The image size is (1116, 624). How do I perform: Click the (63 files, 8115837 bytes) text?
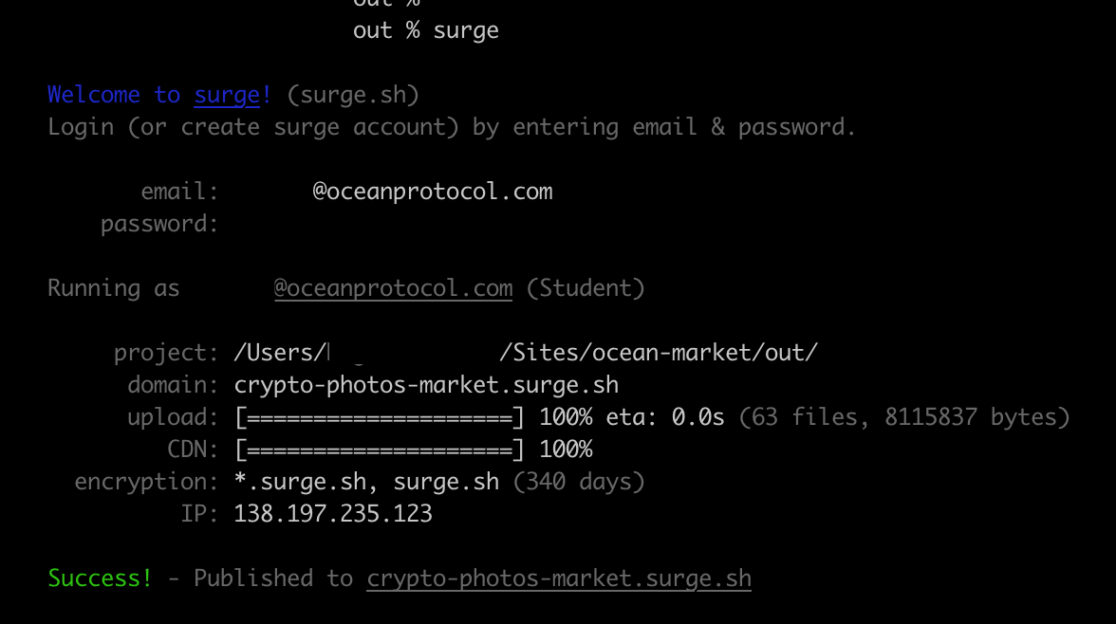[x=903, y=417]
